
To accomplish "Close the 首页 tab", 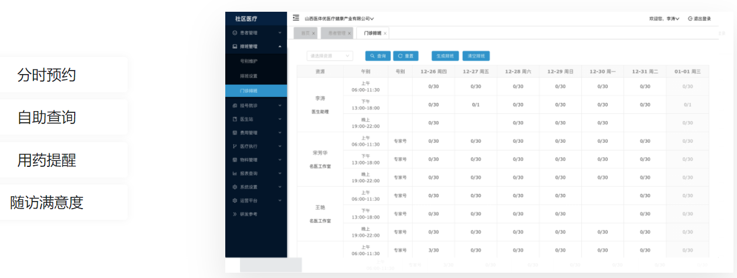I will click(314, 34).
